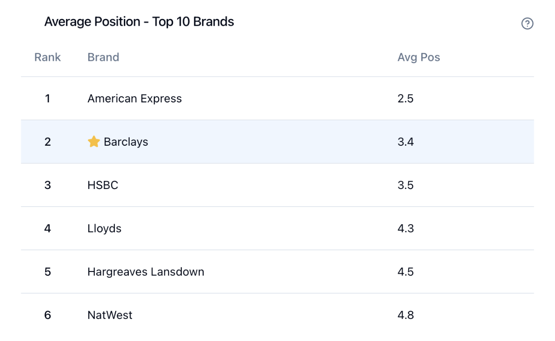Open the Hargreaves Lansdown entry
Image resolution: width=555 pixels, height=341 pixels.
146,272
